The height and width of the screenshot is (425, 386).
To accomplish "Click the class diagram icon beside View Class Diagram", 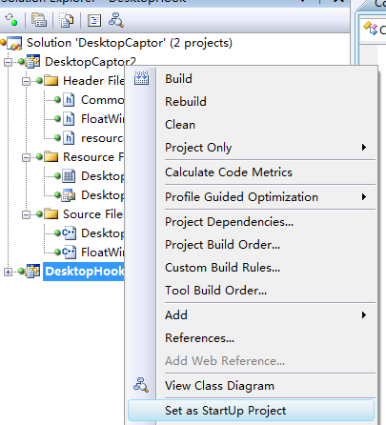I will tap(141, 385).
